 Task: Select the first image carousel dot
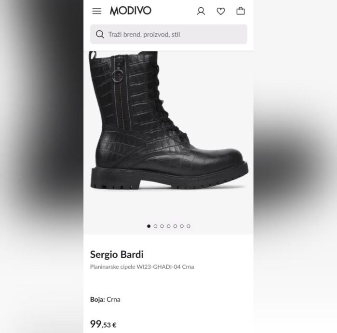click(x=148, y=226)
